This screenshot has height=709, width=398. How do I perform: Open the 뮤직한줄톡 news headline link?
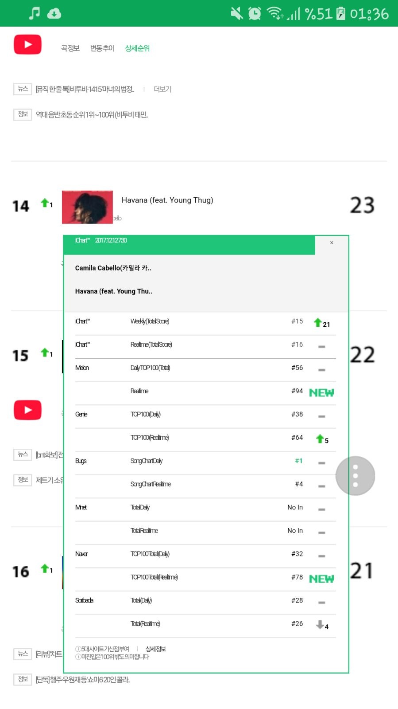click(x=85, y=90)
